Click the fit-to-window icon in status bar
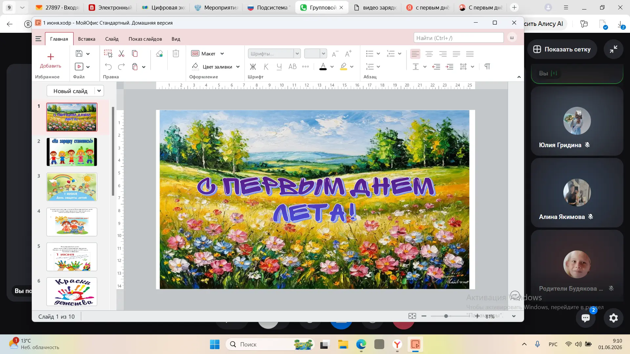Viewport: 630px width, 354px height. click(412, 316)
